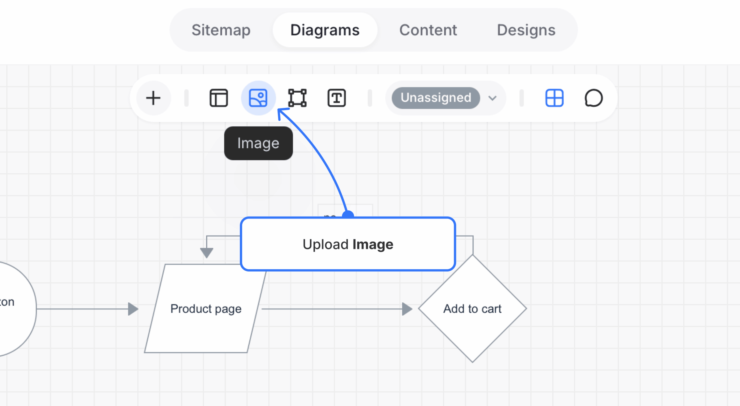Switch to the Diagrams tab
740x406 pixels.
(325, 30)
